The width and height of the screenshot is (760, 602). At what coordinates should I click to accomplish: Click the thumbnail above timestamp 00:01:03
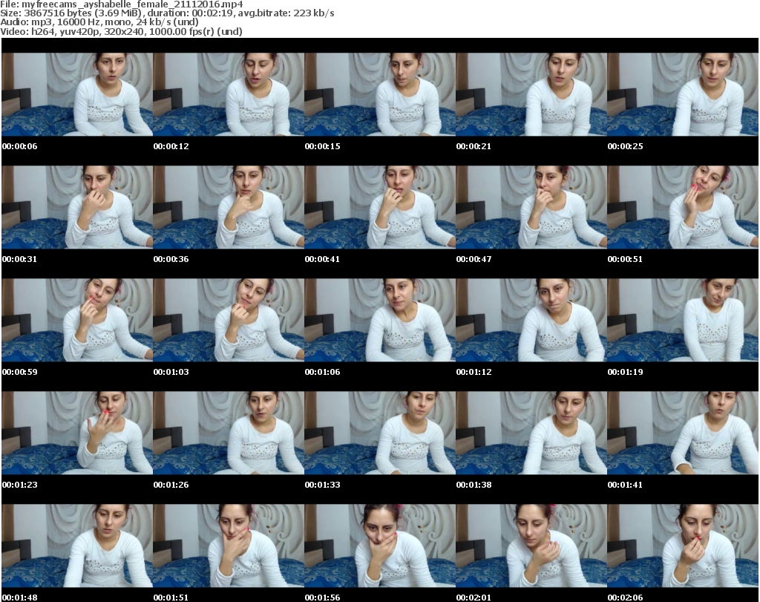point(229,320)
